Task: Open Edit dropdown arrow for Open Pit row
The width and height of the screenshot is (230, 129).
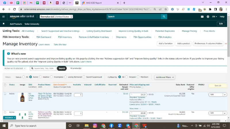Action: coord(225,95)
